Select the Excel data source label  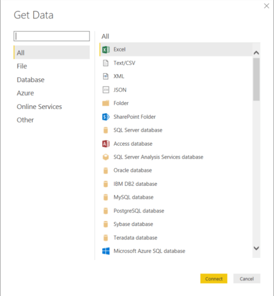click(120, 49)
